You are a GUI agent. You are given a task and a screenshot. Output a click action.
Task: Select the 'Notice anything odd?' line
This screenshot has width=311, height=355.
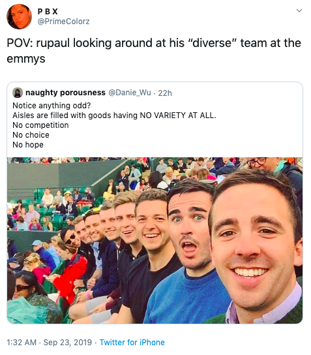[52, 106]
